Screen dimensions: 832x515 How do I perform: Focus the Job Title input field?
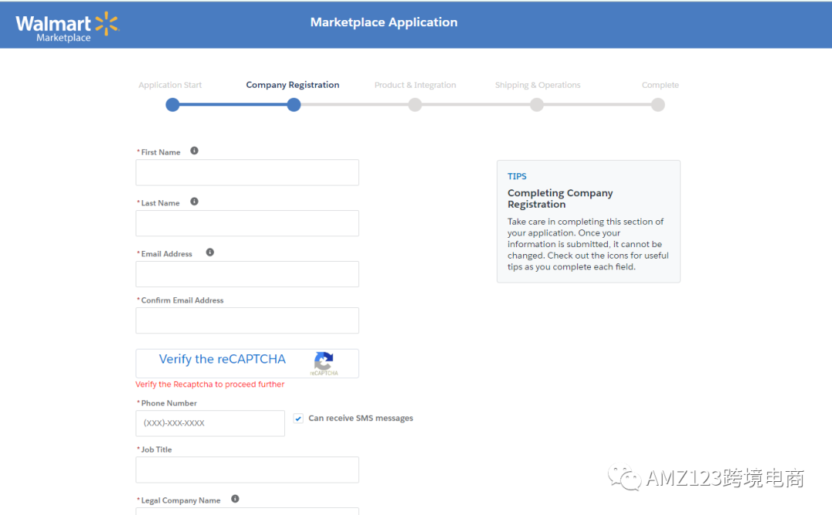247,470
